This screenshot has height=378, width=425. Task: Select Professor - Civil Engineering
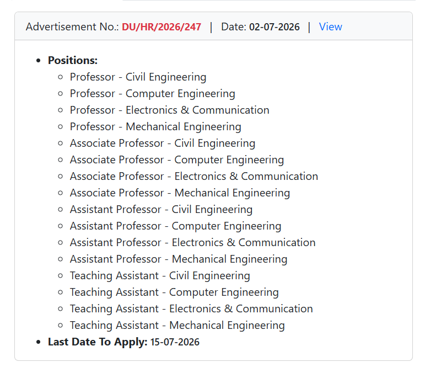pyautogui.click(x=138, y=77)
